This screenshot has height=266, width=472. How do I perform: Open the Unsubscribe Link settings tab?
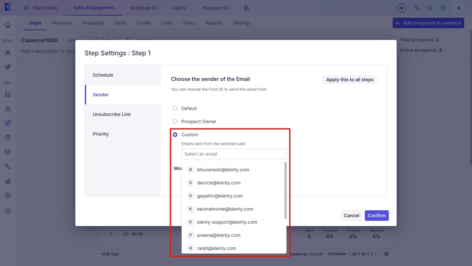pyautogui.click(x=123, y=114)
